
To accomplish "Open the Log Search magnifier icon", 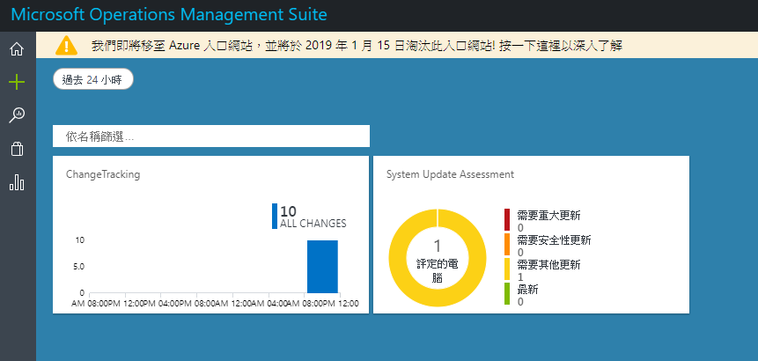I will click(17, 115).
